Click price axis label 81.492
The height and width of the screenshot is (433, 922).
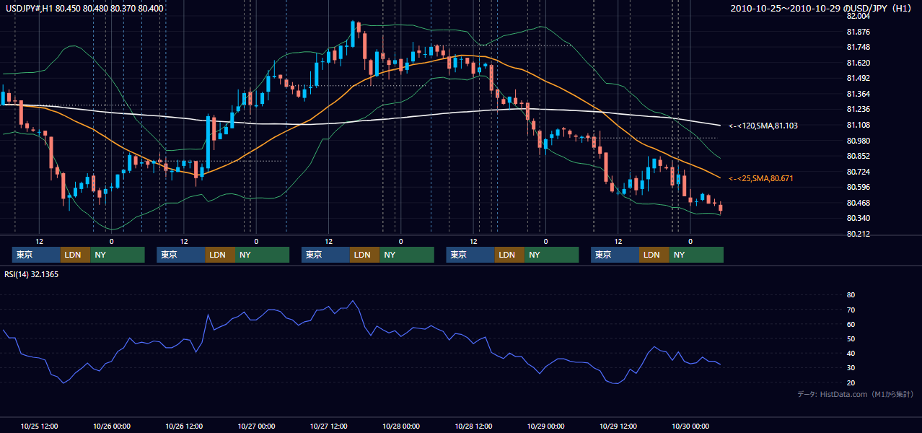point(858,78)
